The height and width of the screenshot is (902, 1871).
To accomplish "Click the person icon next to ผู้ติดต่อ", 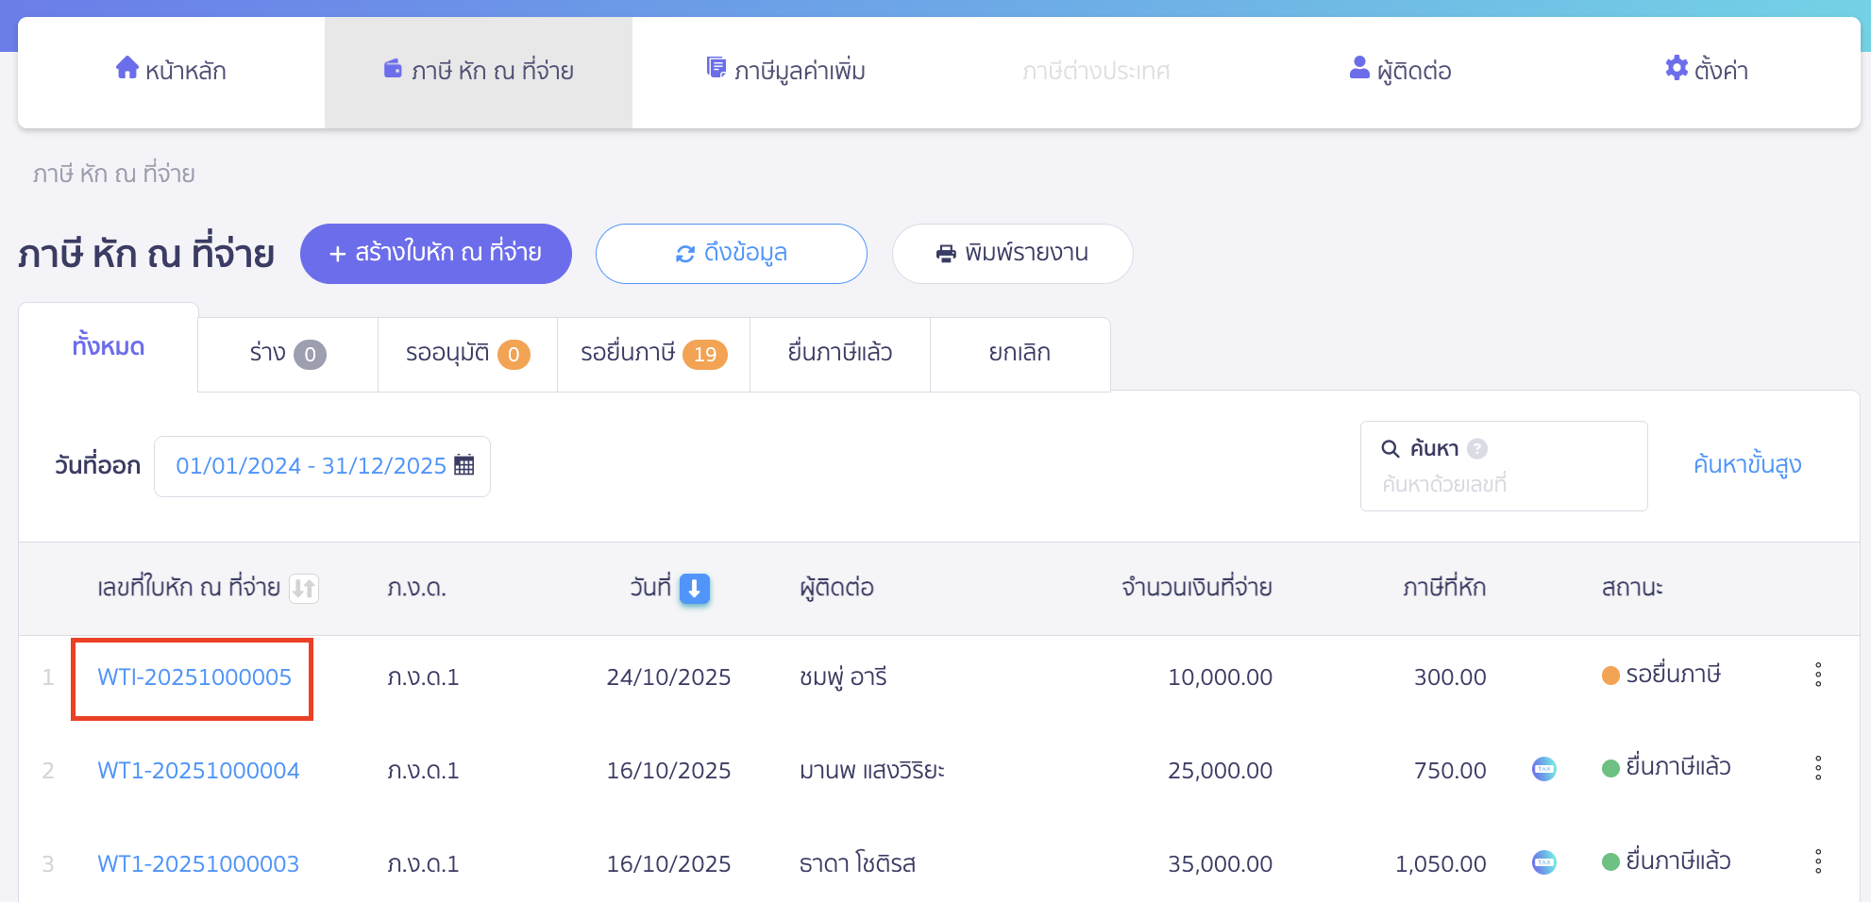I will point(1357,67).
